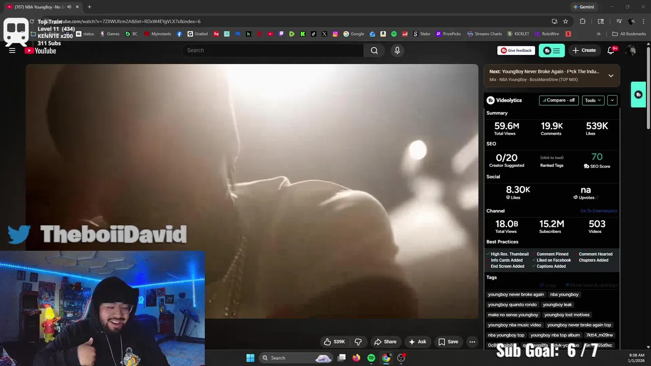Screen dimensions: 651x366
Task: Open the Instagram bookmark
Action: coord(335,34)
